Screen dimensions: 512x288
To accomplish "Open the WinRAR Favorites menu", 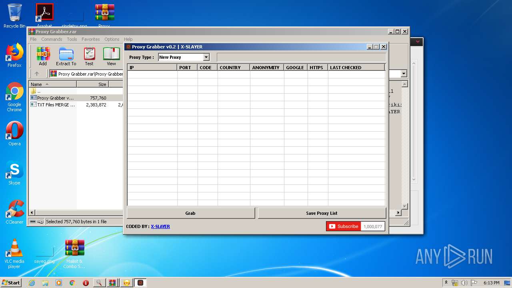I will (91, 39).
